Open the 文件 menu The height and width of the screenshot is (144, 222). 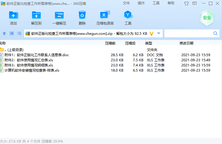[126, 3]
